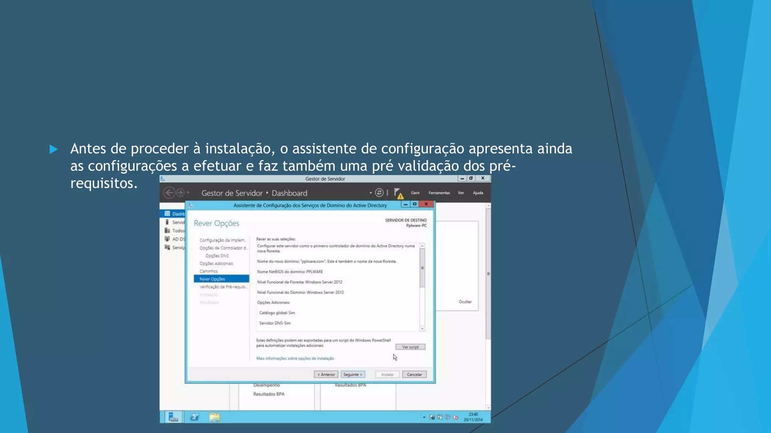Screen dimensions: 771x433
Task: Go to Verificação de Pré-requisitos step
Action: click(x=223, y=287)
